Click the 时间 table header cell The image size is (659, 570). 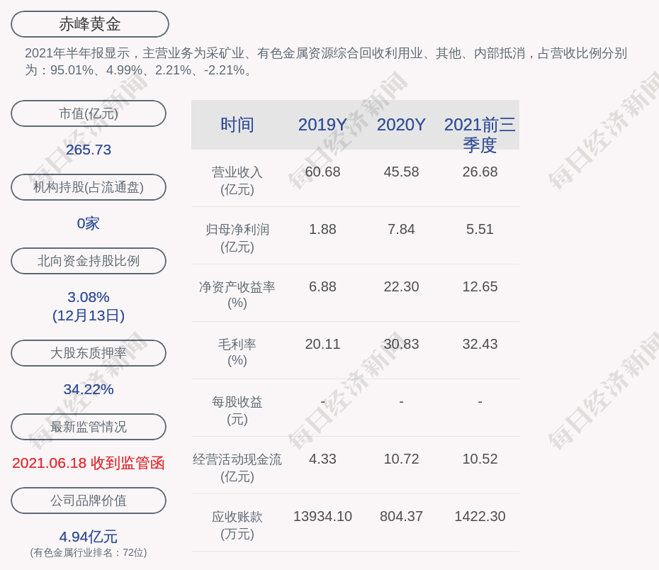[x=237, y=125]
